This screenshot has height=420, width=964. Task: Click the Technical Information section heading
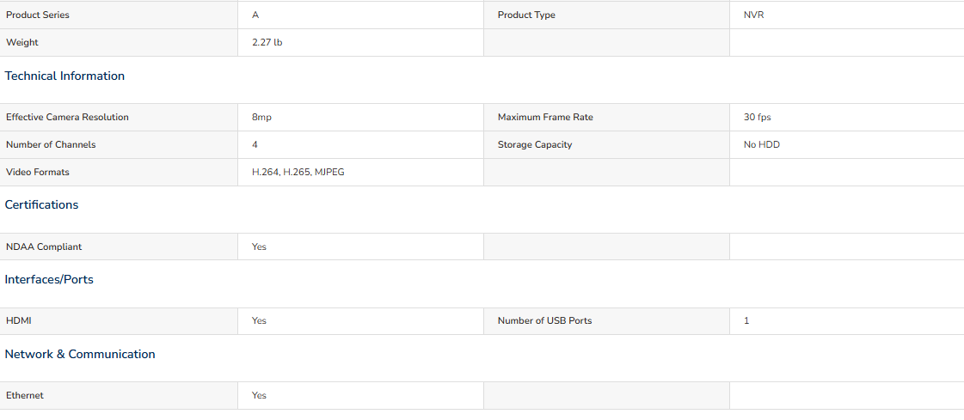(x=64, y=76)
